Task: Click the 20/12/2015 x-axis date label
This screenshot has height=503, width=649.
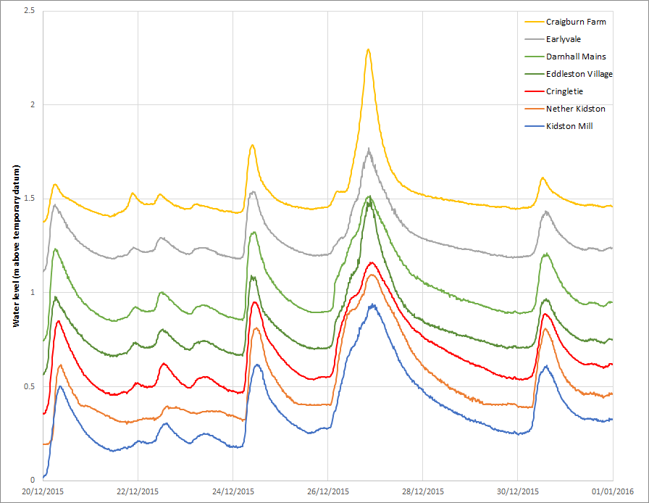Action: pos(43,491)
